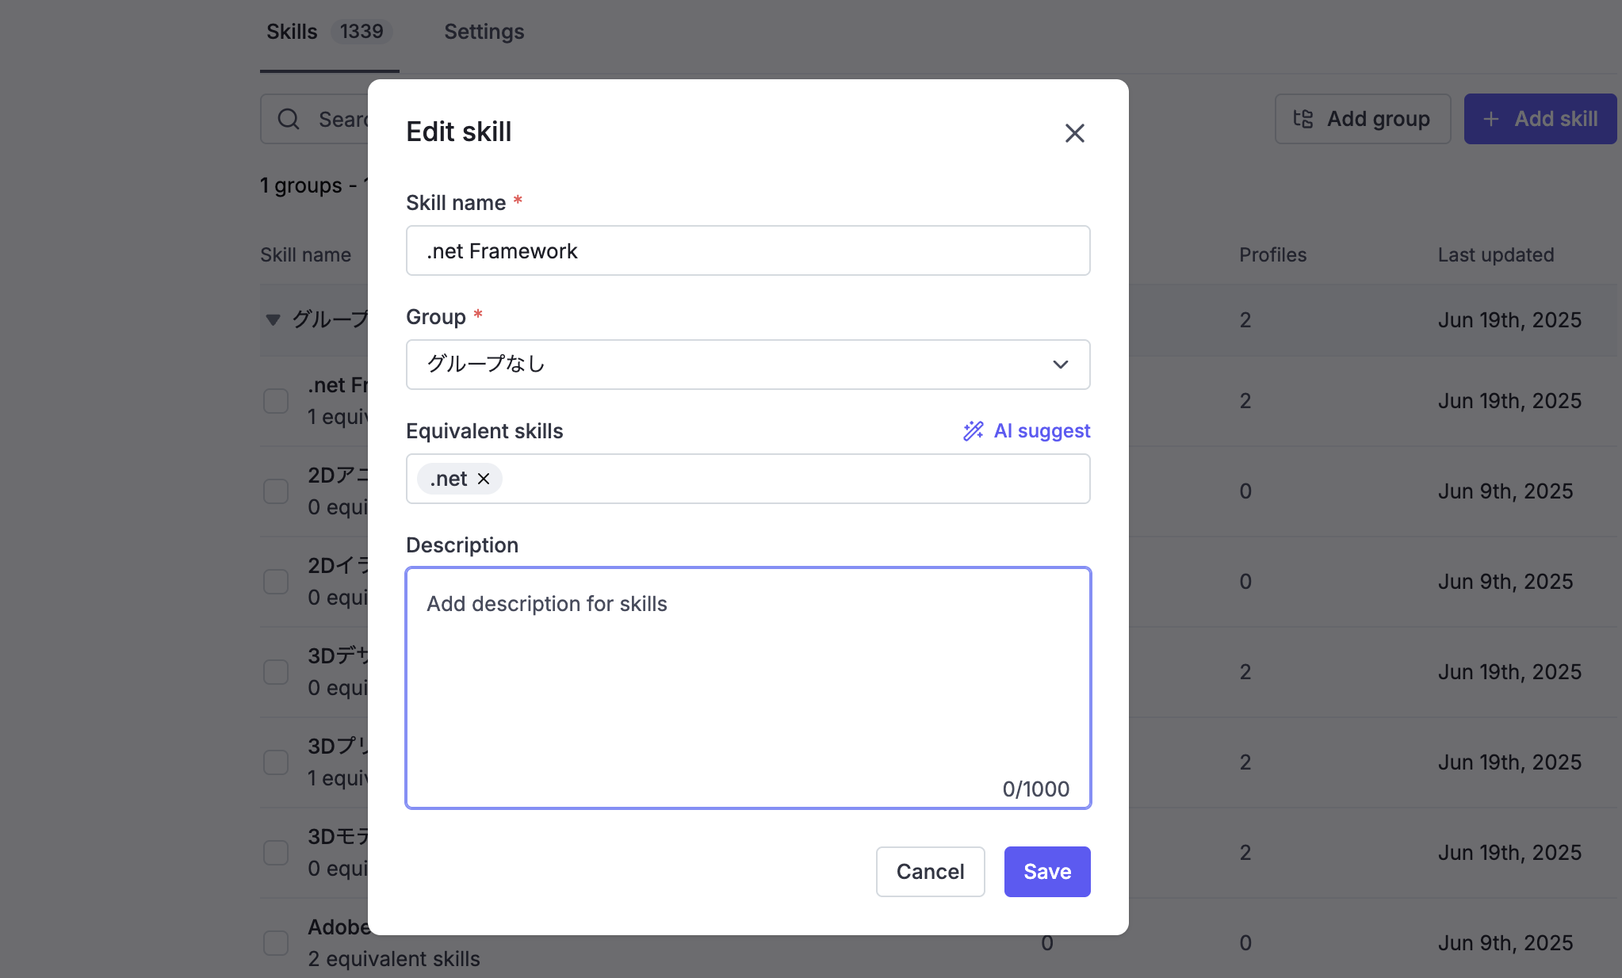Check the 3Dデ row checkbox
1622x978 pixels.
[x=276, y=672]
